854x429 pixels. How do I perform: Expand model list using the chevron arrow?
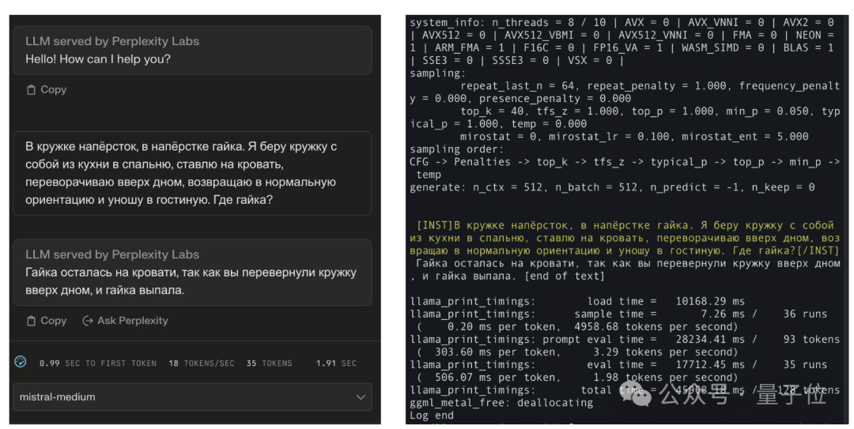pyautogui.click(x=361, y=397)
